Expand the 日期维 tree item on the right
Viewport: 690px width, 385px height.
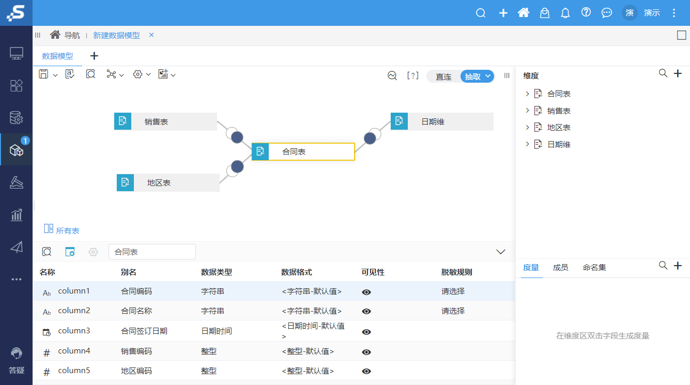pyautogui.click(x=528, y=144)
